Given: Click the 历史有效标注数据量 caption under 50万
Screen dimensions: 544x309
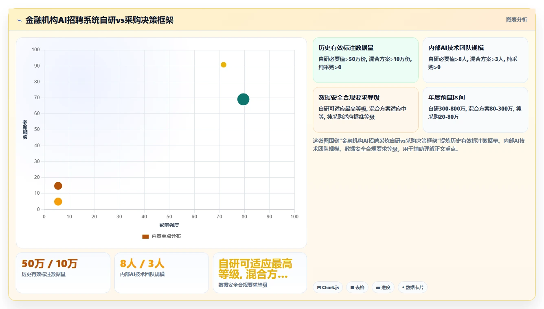Looking at the screenshot, I should click(44, 274).
